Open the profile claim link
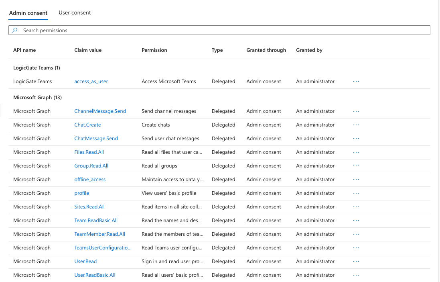The height and width of the screenshot is (282, 440). tap(82, 193)
